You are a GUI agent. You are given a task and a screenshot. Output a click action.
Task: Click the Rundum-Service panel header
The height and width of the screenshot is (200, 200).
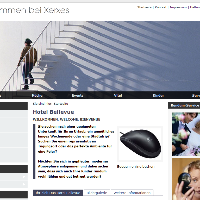(x=184, y=105)
